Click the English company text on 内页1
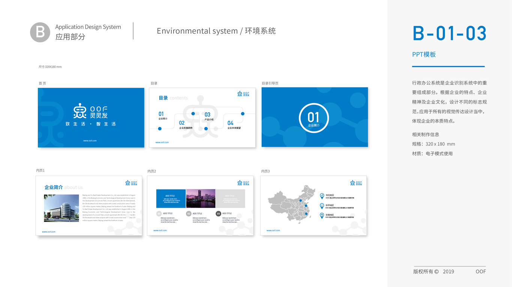The image size is (512, 287). pyautogui.click(x=109, y=208)
